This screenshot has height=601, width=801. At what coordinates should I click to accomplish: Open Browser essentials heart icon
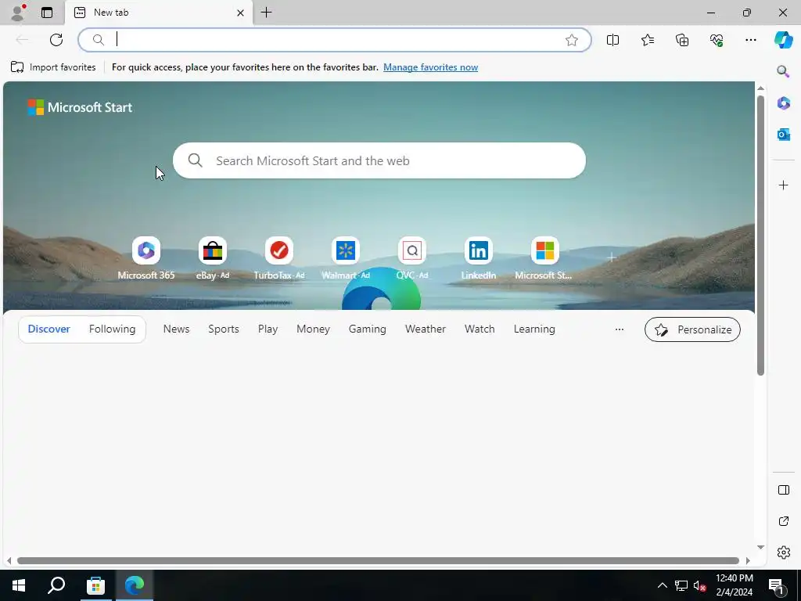point(717,40)
